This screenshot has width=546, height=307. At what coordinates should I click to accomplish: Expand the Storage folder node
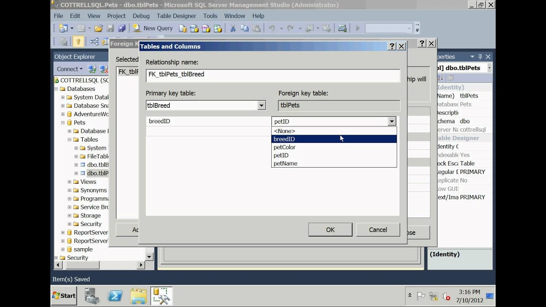point(70,216)
